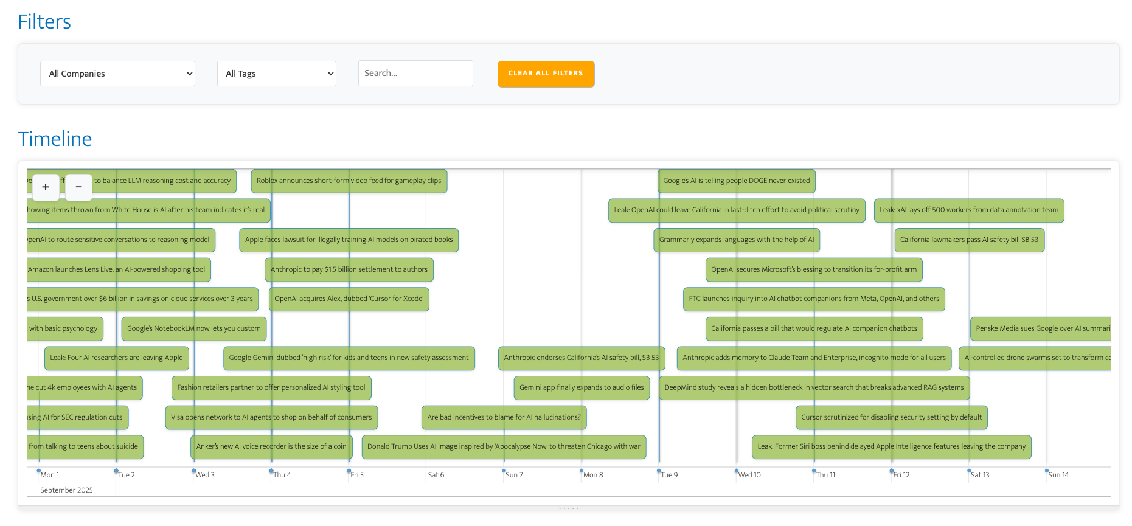The width and height of the screenshot is (1132, 526).
Task: Open Cursor scrutinized security setting event
Action: (891, 418)
